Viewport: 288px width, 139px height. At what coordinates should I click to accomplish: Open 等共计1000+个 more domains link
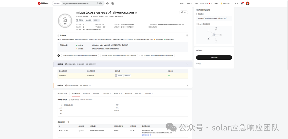[147, 135]
